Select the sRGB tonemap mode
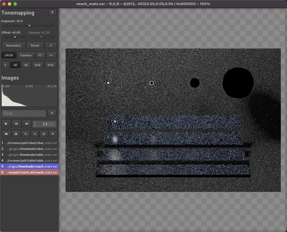Viewport: 287px width, 232px height. (9, 55)
